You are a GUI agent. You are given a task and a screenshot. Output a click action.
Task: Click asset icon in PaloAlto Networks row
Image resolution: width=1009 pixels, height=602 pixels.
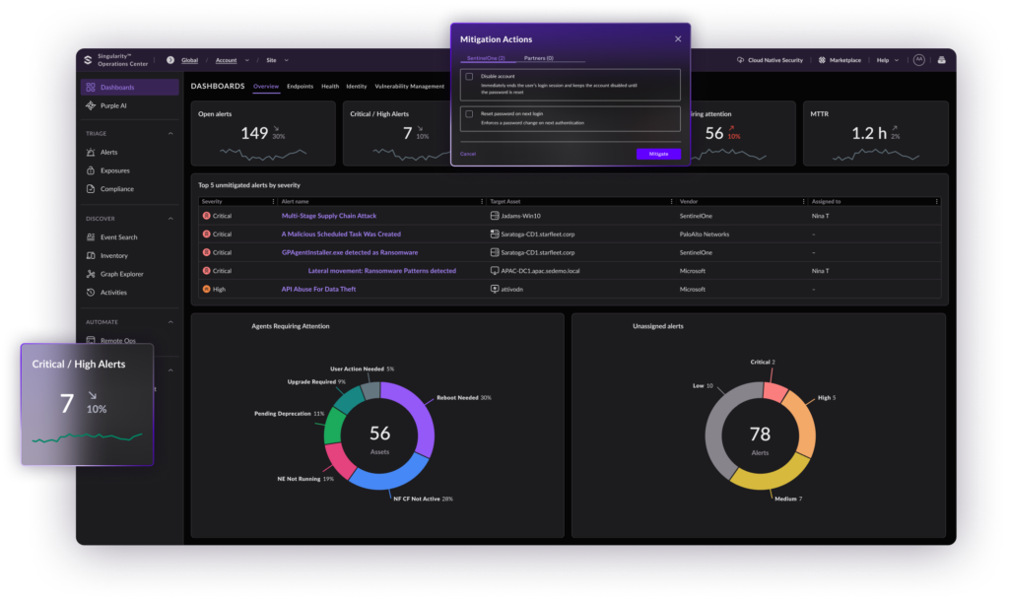pos(495,234)
